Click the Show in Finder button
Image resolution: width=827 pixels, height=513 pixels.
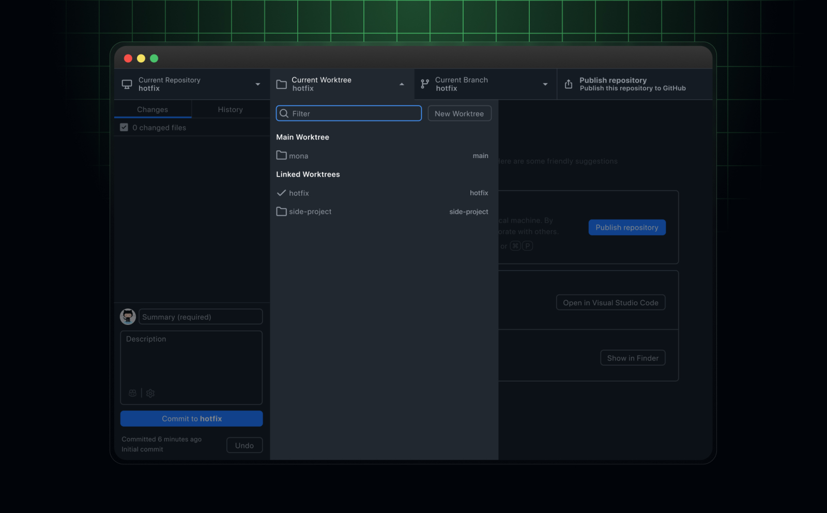(x=633, y=358)
